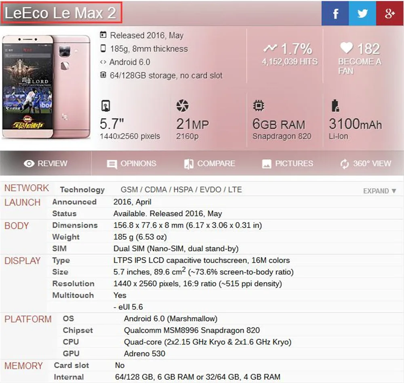Image resolution: width=404 pixels, height=383 pixels.
Task: Click the Dimensions spec label
Action: 75,225
